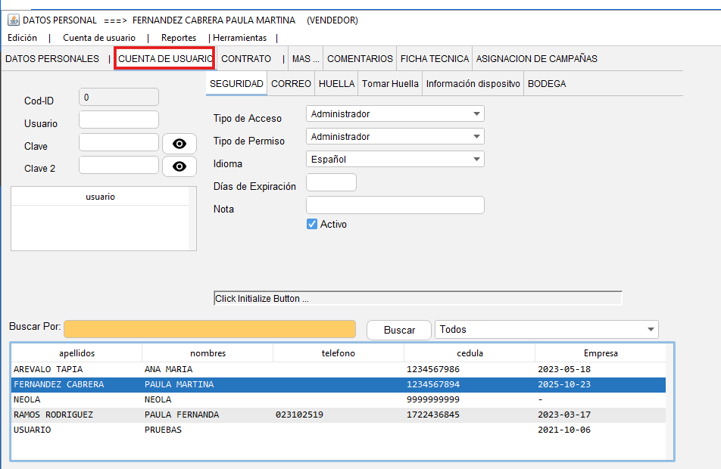Go to ASIGNACION DE CAMPAÑAS tab
721x469 pixels.
pyautogui.click(x=536, y=59)
